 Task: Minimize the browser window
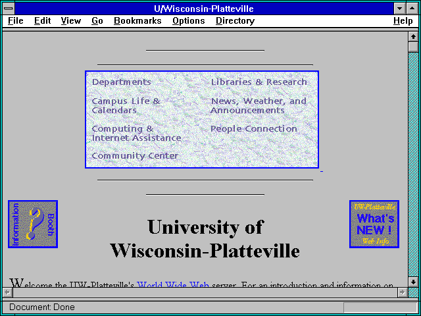[399, 9]
